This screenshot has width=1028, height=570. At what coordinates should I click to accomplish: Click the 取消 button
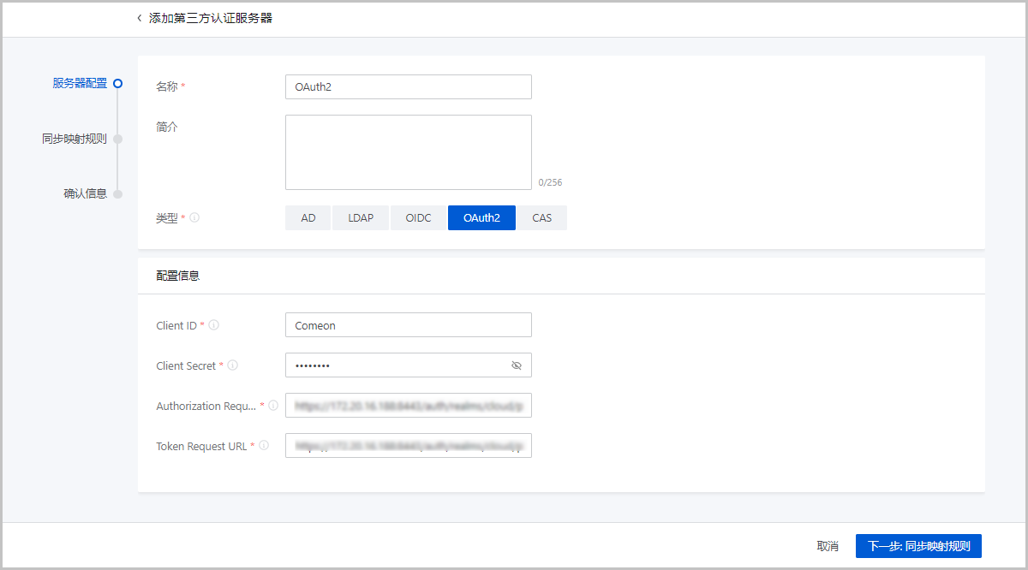[828, 546]
